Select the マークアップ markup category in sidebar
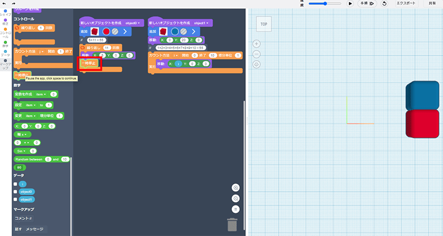 [5, 64]
